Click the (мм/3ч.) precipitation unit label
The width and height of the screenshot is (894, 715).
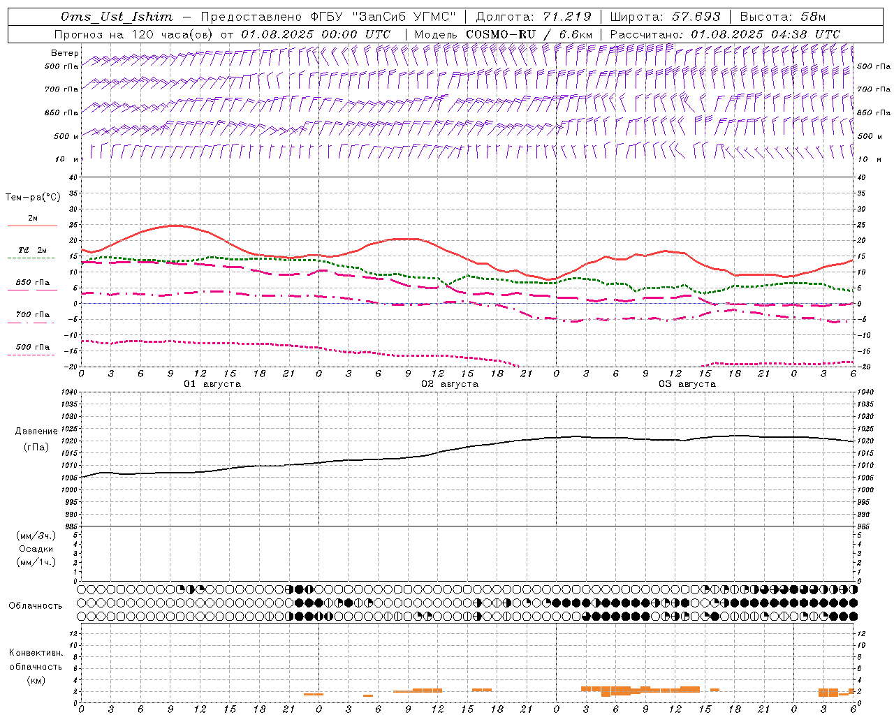click(x=36, y=536)
